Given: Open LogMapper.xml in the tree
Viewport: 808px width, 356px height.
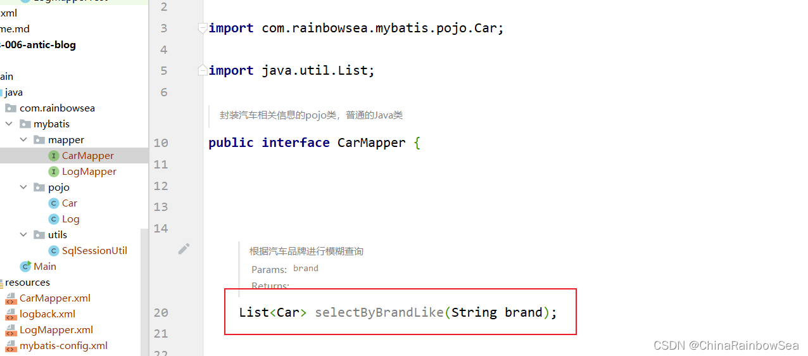Looking at the screenshot, I should click(56, 330).
